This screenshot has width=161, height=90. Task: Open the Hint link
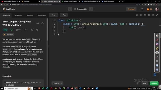[37, 23]
